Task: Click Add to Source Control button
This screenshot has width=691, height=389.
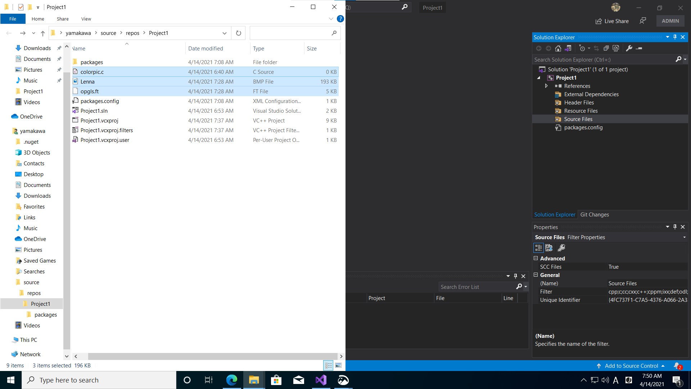Action: 631,366
